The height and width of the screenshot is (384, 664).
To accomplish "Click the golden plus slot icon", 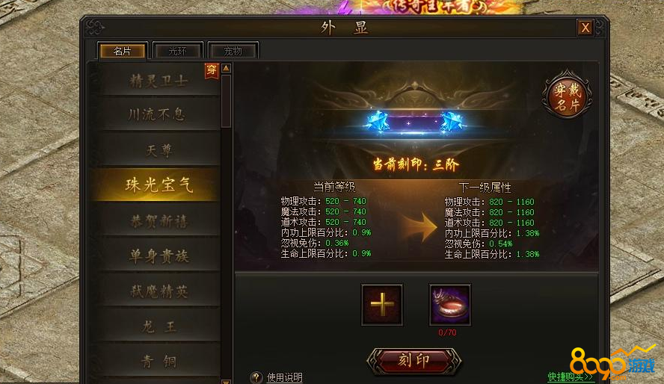I will tap(382, 305).
